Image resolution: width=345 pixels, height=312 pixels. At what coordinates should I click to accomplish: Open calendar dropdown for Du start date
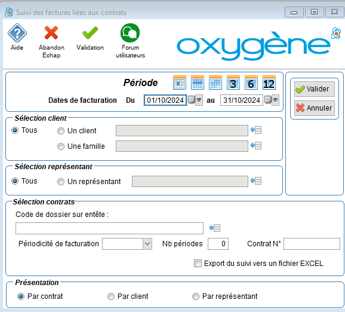coord(199,100)
